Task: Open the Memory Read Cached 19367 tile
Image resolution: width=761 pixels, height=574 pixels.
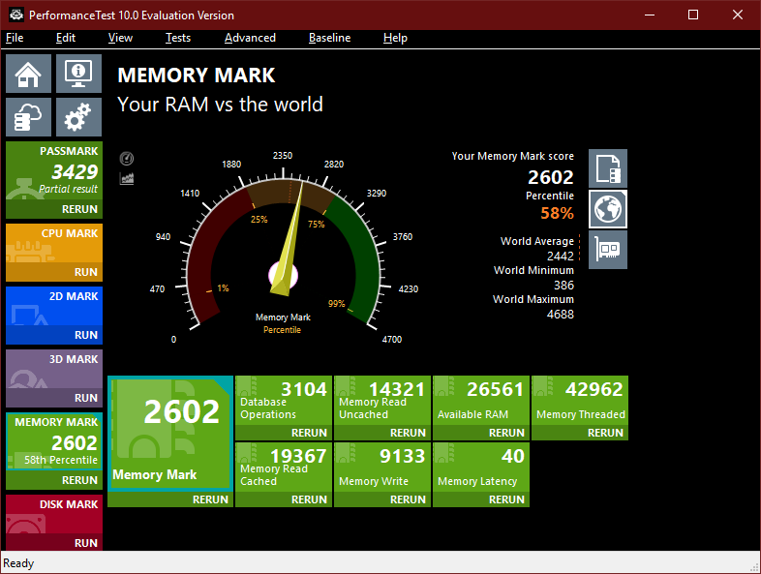Action: click(284, 468)
